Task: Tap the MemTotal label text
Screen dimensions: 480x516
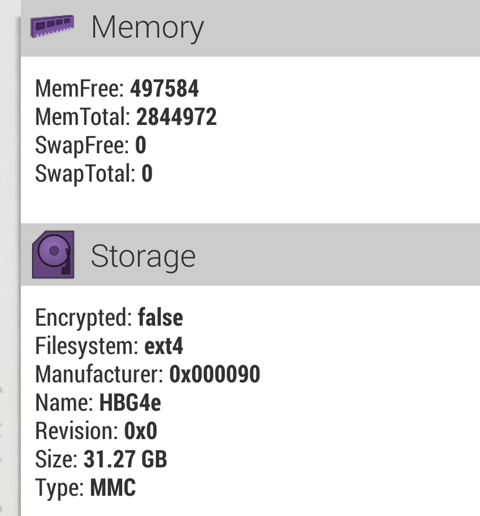Action: [x=83, y=117]
